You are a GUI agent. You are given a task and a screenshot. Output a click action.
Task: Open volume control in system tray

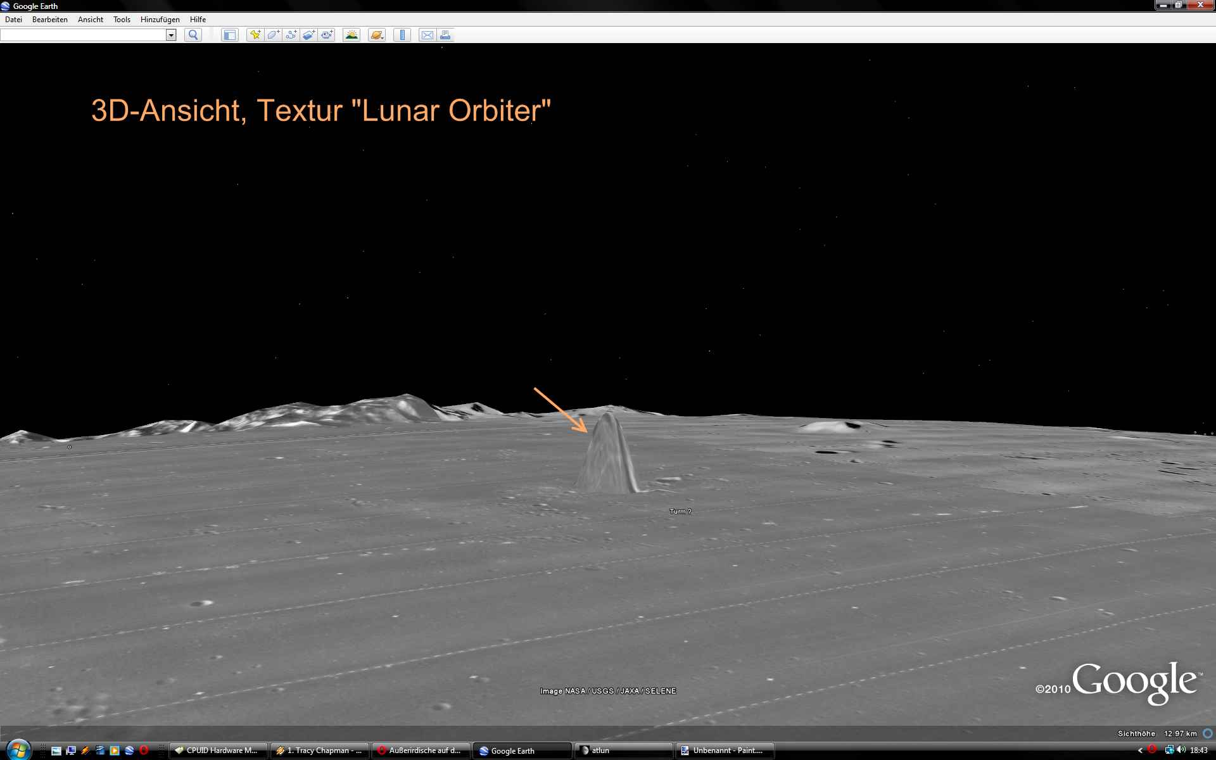pos(1181,750)
